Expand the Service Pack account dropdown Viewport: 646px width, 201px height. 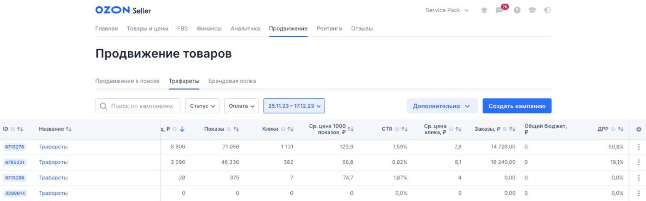[447, 10]
